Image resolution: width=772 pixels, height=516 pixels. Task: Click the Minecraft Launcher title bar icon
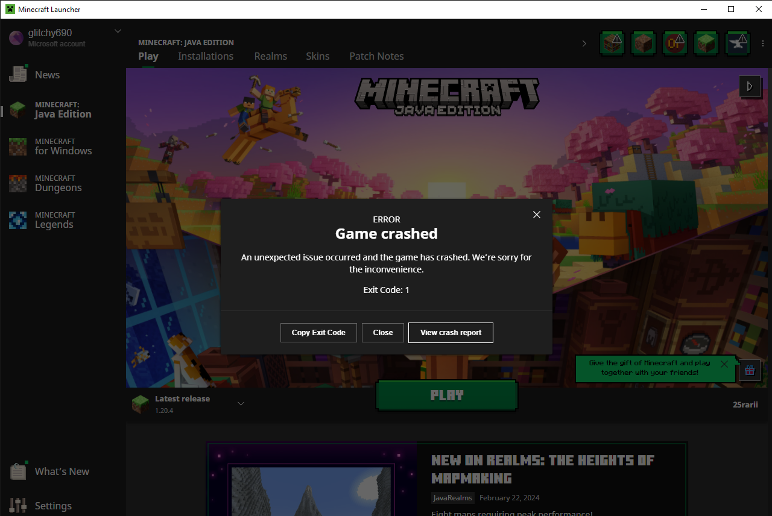coord(10,9)
